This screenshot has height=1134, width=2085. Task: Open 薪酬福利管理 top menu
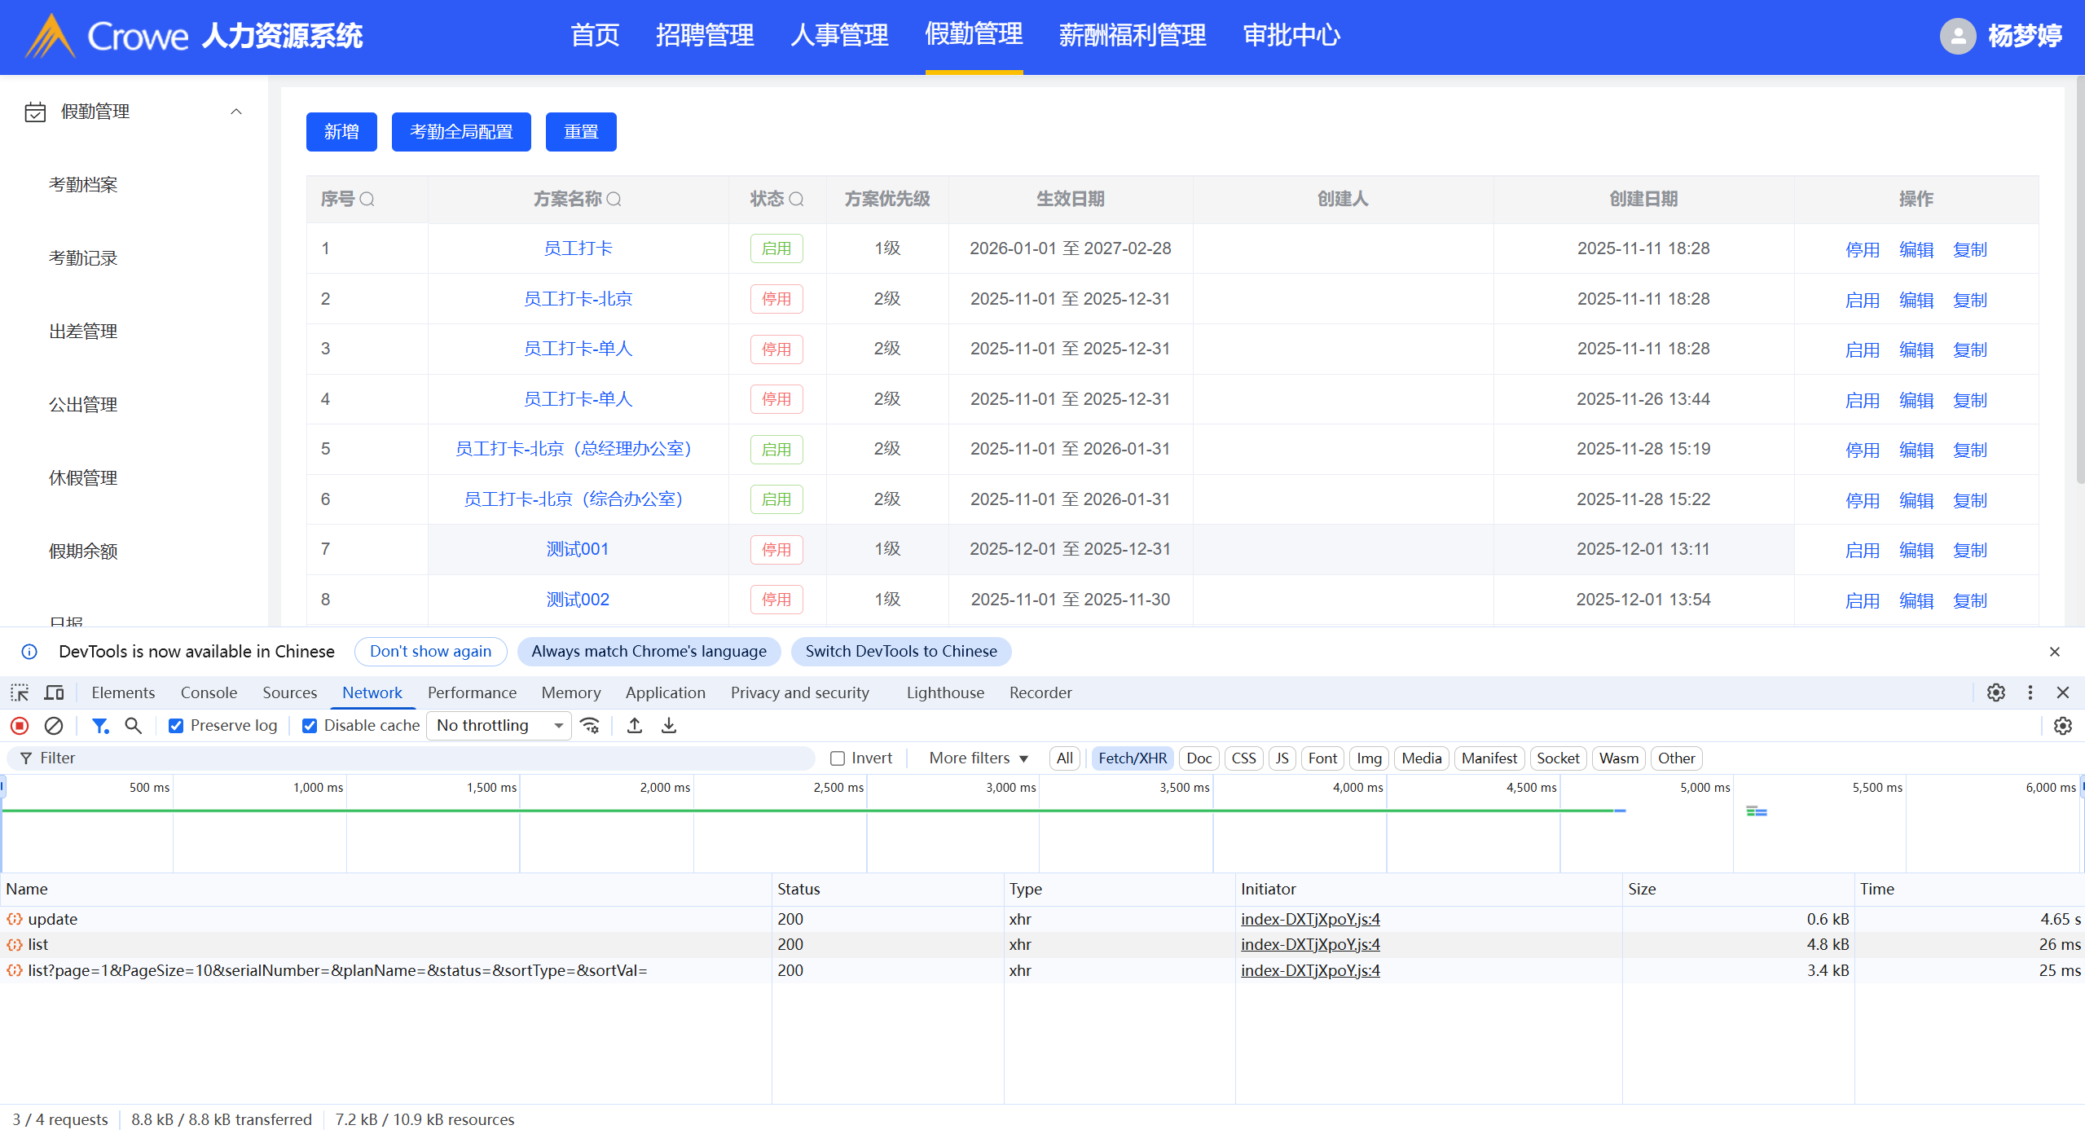(1132, 36)
